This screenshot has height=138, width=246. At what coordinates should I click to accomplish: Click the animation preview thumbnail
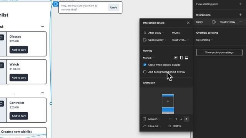click(168, 104)
